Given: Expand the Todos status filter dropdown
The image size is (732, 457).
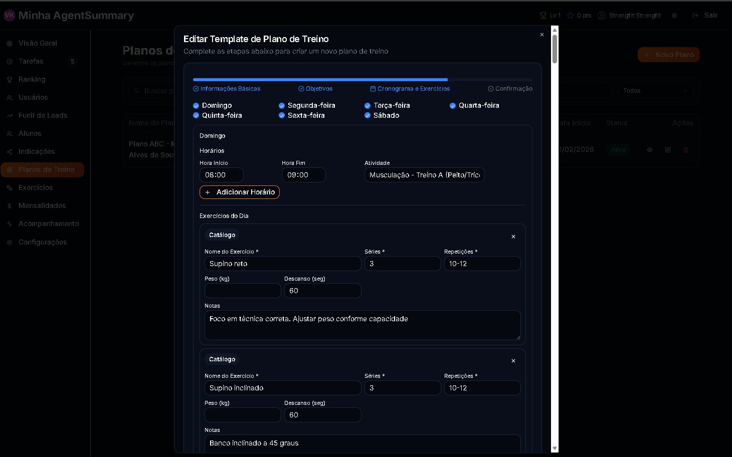Looking at the screenshot, I should (655, 91).
